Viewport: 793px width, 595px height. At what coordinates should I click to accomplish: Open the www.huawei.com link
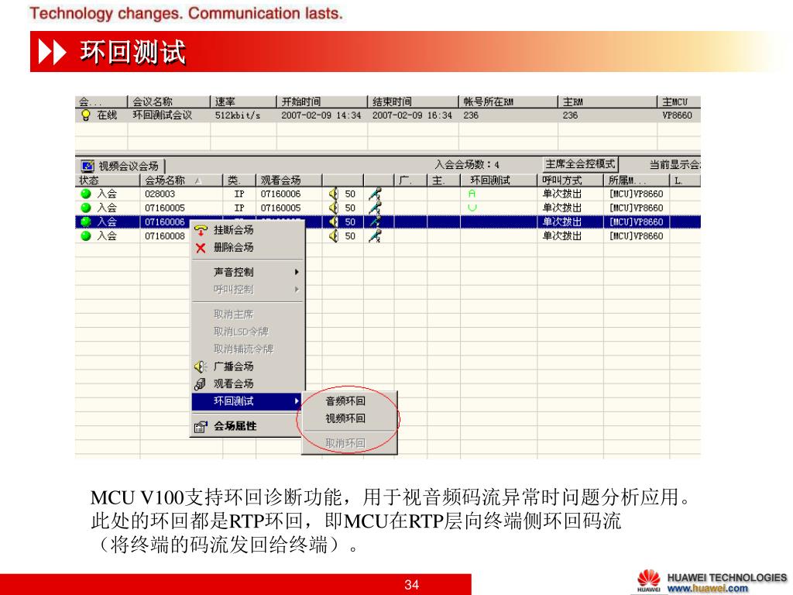708,589
